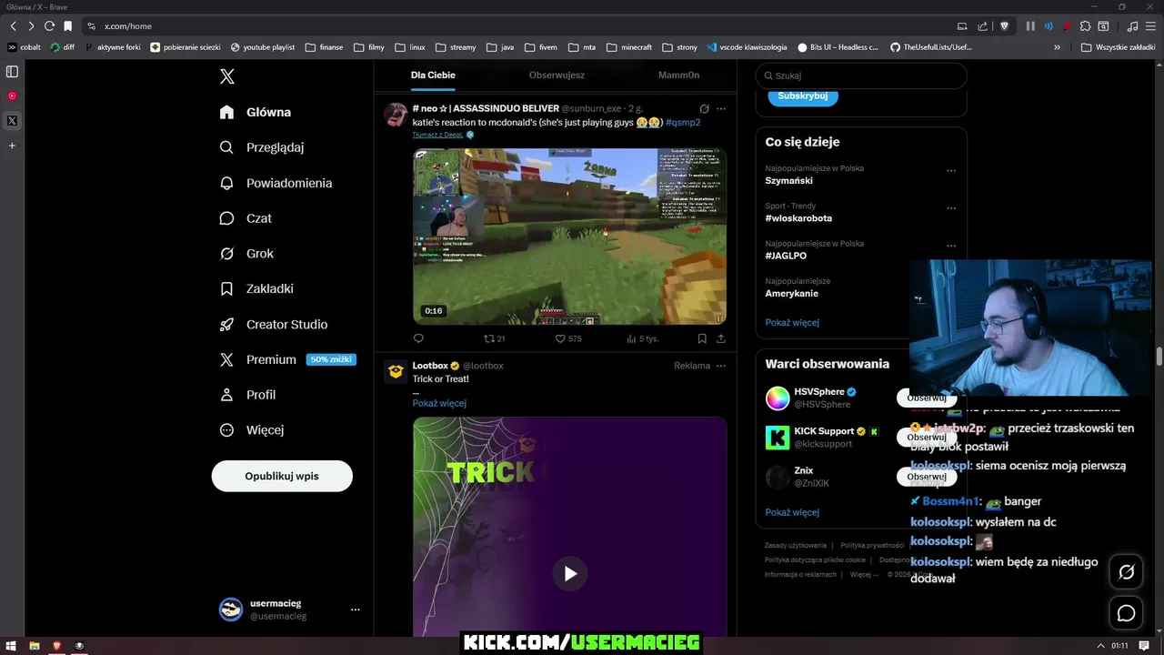Show more trends under Co się dzieje
This screenshot has width=1164, height=655.
coord(792,322)
